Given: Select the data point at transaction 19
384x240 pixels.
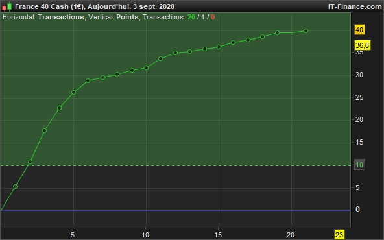Looking at the screenshot, I should click(x=277, y=33).
